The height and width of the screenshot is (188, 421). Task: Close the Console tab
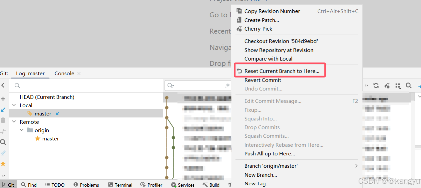pyautogui.click(x=79, y=73)
